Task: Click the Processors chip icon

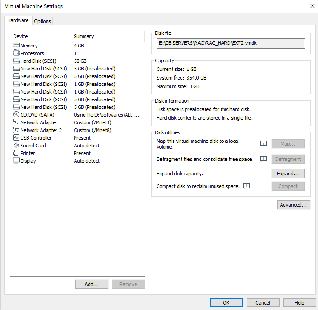Action: pos(16,53)
